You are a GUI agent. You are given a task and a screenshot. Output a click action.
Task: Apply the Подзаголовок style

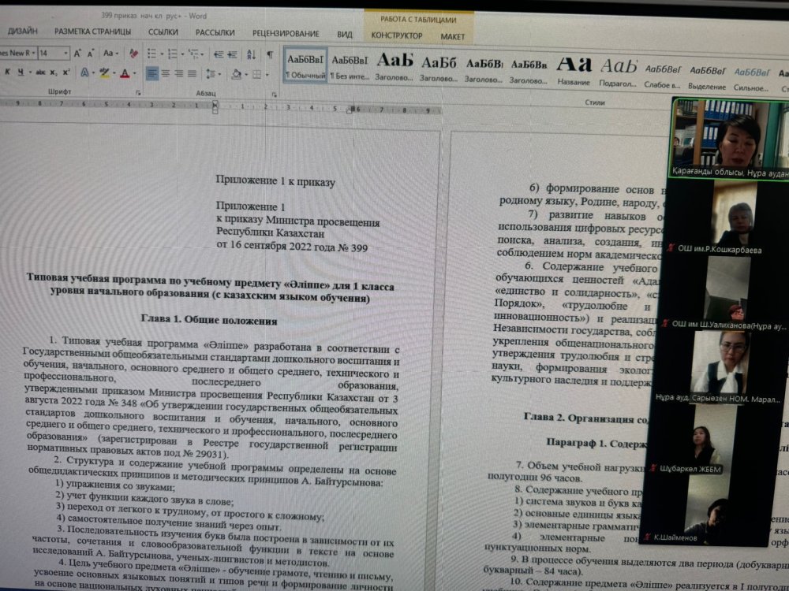[618, 72]
